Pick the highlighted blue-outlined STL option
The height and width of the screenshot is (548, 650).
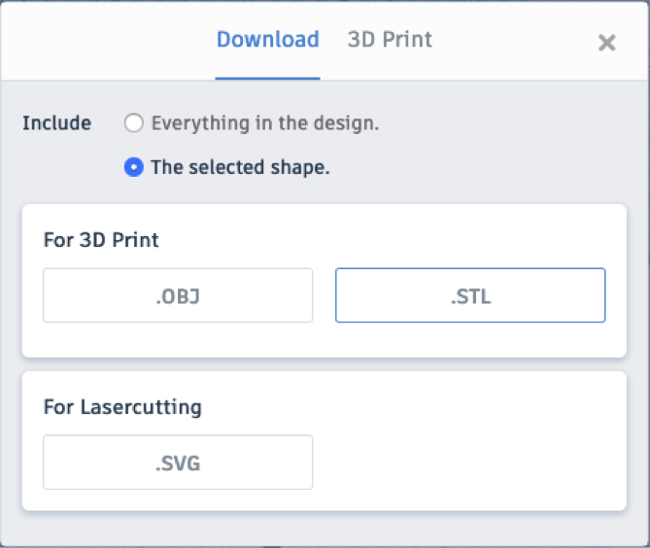pos(470,295)
